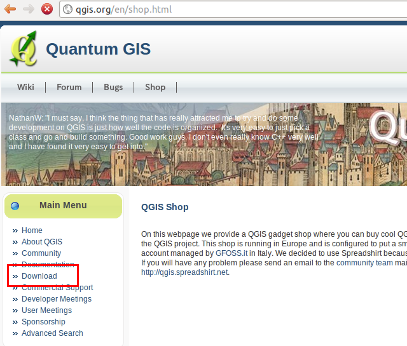
Task: Open the Shop navigation item
Action: coord(155,87)
